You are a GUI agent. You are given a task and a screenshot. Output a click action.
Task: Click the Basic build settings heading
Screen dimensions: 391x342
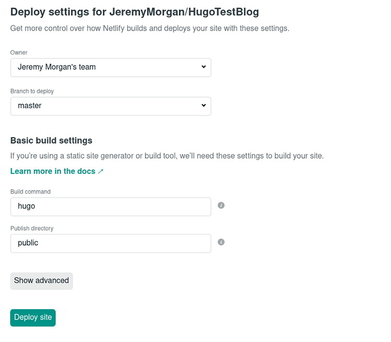tap(51, 141)
